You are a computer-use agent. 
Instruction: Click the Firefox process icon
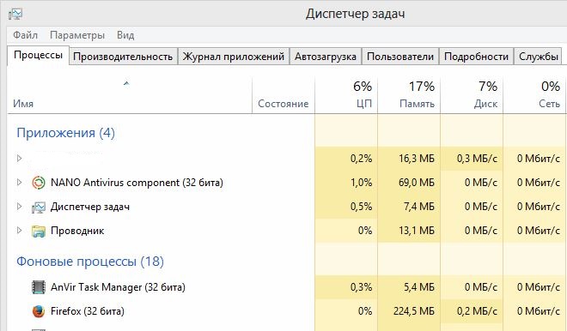tap(39, 311)
